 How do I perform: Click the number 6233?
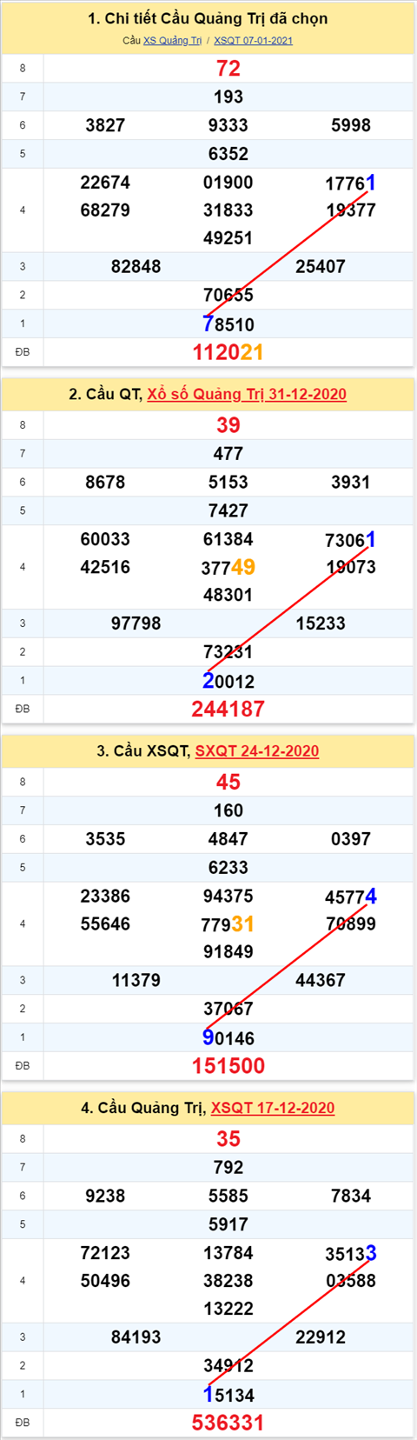(x=228, y=867)
